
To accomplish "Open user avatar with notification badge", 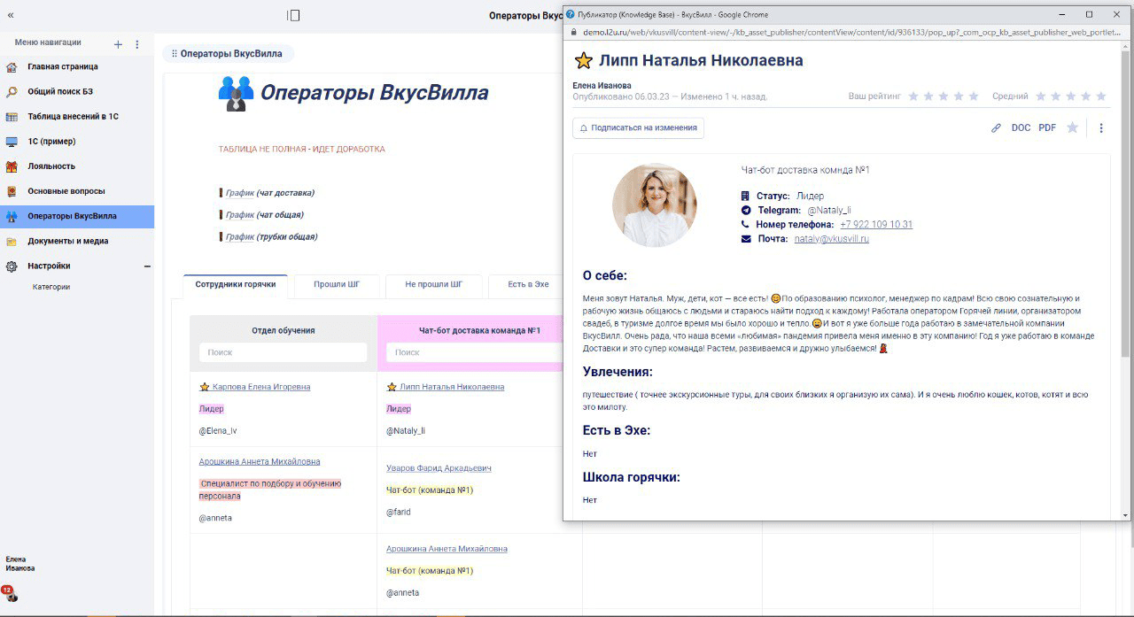I will pos(11,594).
